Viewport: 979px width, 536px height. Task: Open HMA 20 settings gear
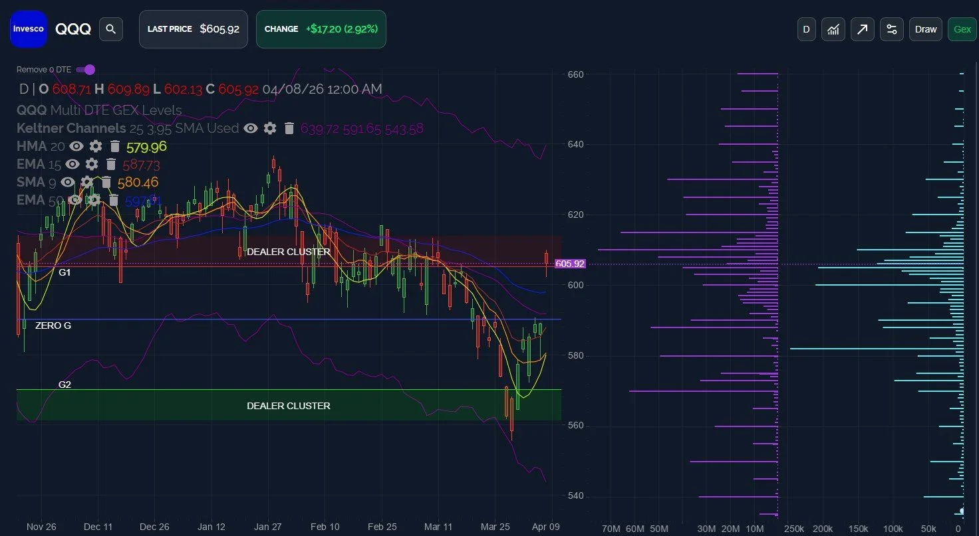(96, 146)
